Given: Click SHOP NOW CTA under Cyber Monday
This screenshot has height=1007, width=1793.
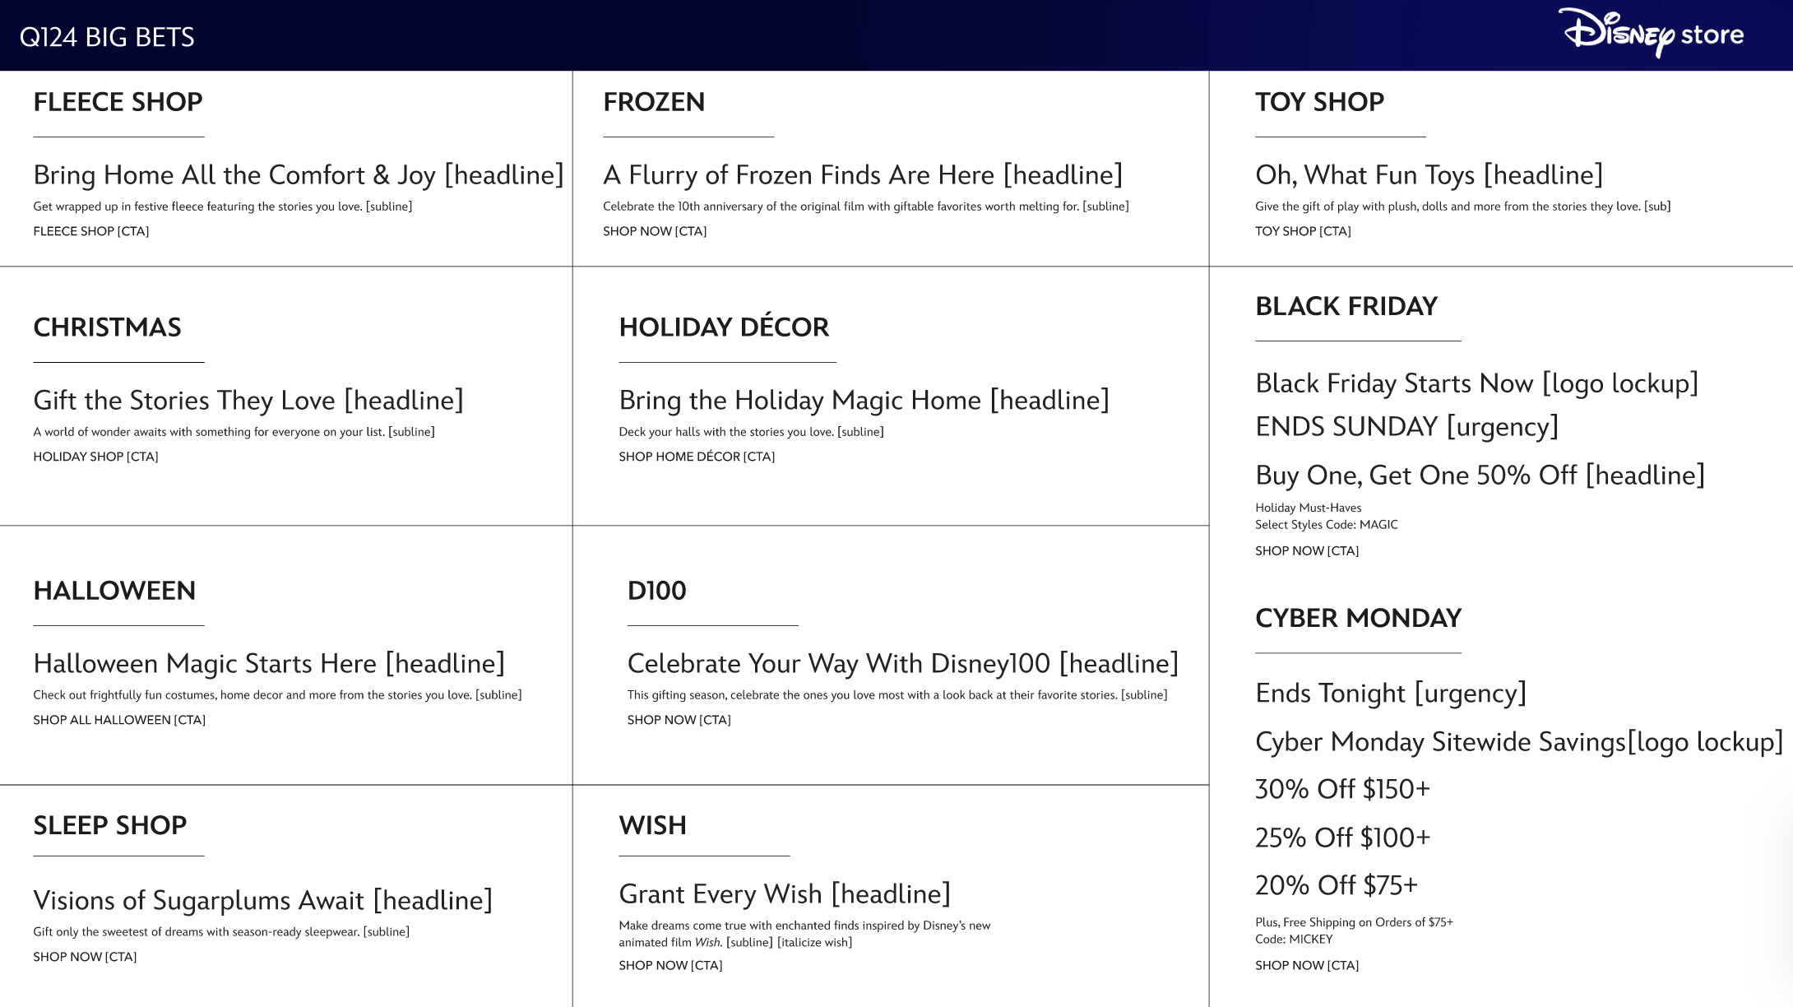Looking at the screenshot, I should [x=1306, y=965].
